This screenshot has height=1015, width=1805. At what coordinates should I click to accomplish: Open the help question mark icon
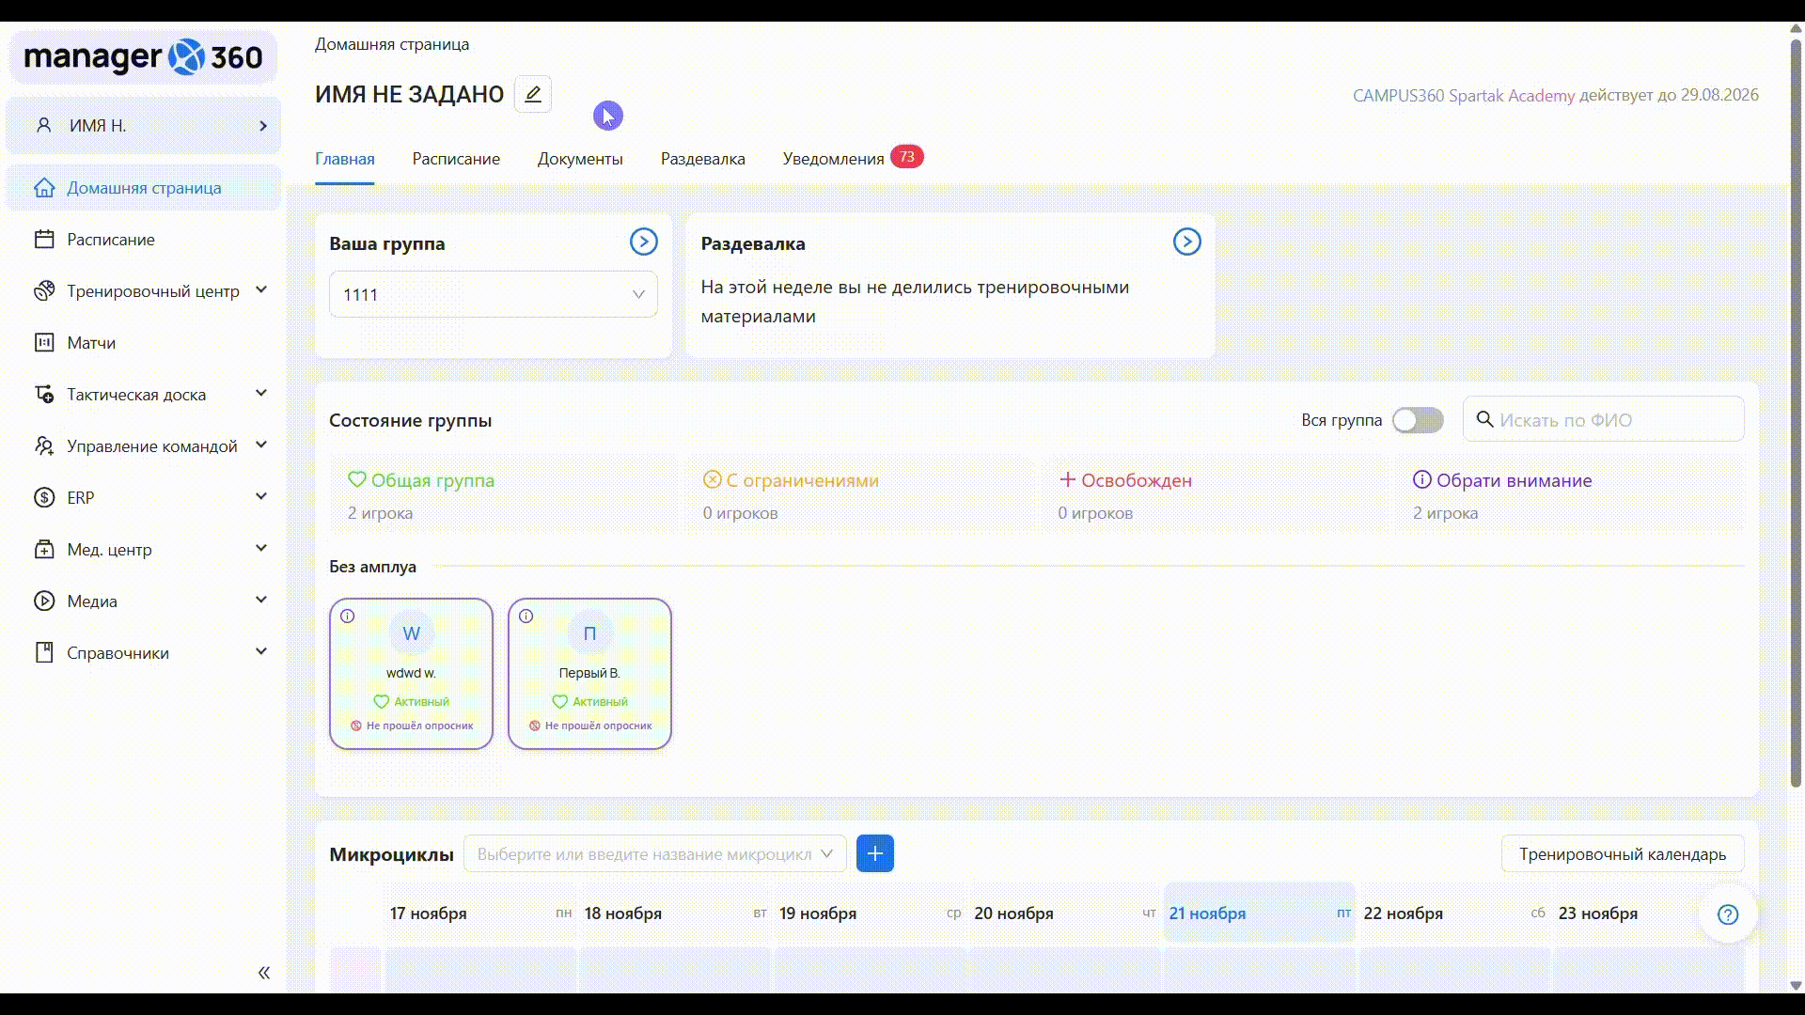(x=1727, y=914)
